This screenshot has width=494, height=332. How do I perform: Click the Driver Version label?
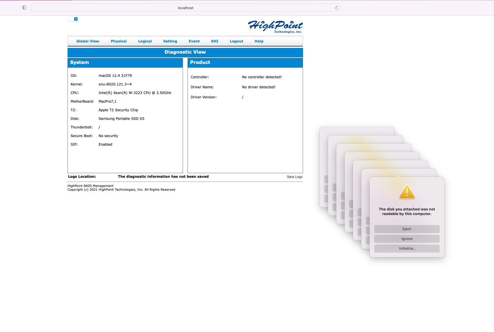[x=204, y=97]
